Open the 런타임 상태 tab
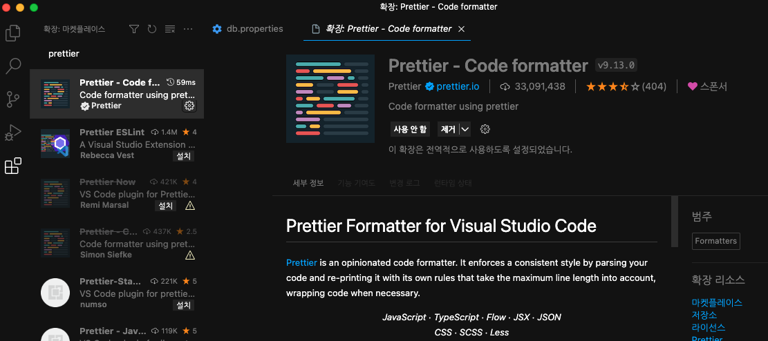768x341 pixels. tap(453, 184)
